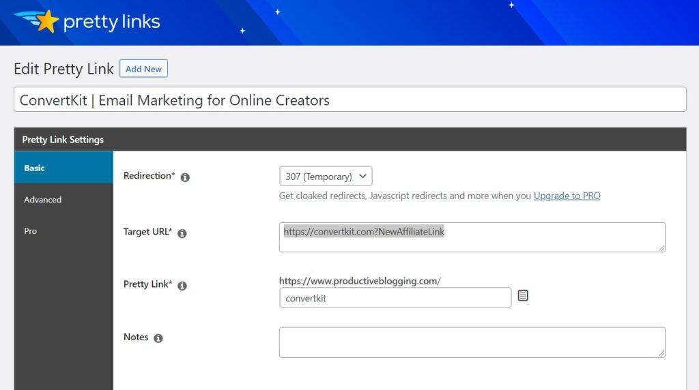Open Target URL info tooltip icon
The height and width of the screenshot is (390, 699).
[x=182, y=233]
